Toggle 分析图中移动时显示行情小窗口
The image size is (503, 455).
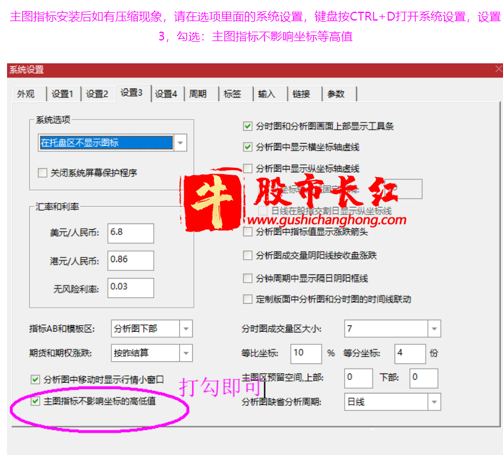[35, 379]
